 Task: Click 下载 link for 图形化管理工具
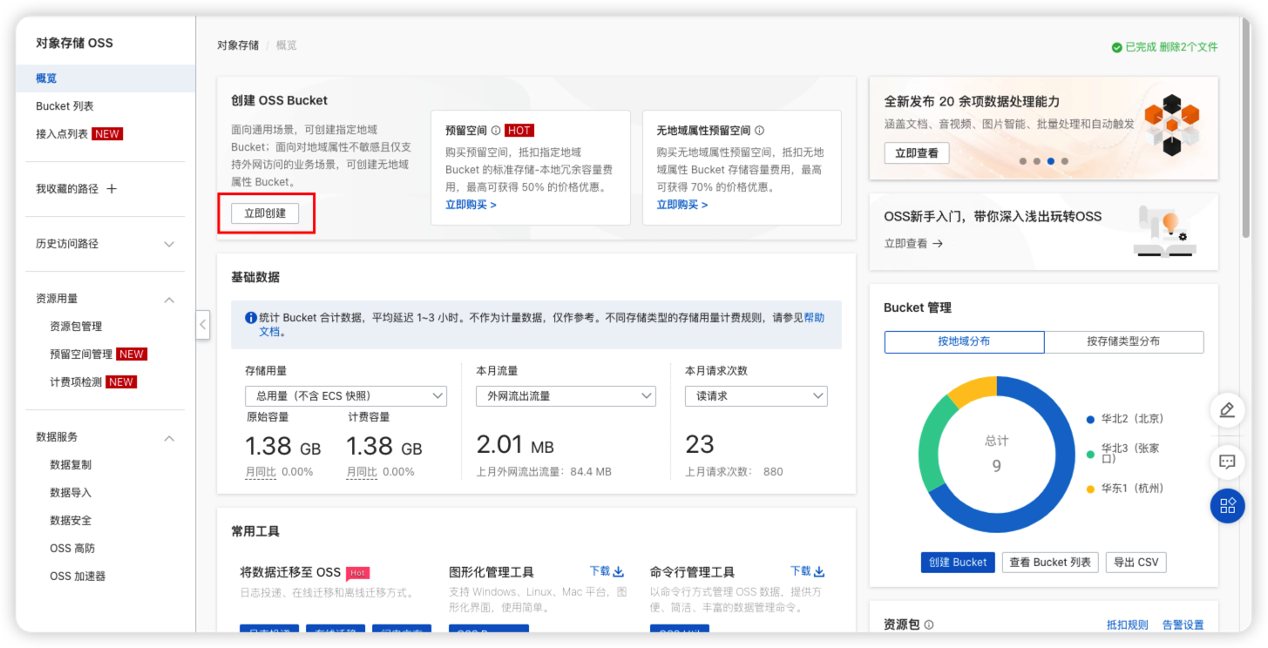pyautogui.click(x=600, y=571)
